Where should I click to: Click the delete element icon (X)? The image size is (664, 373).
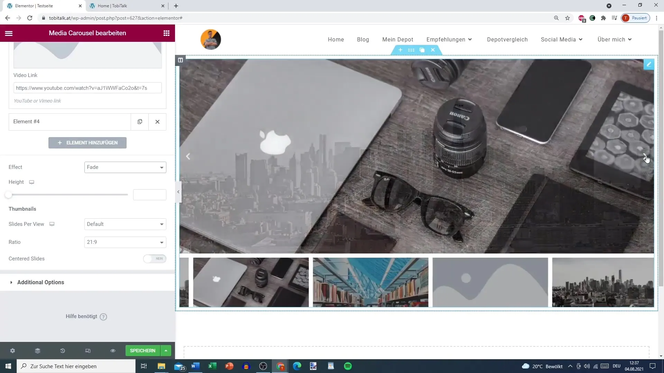click(x=158, y=122)
